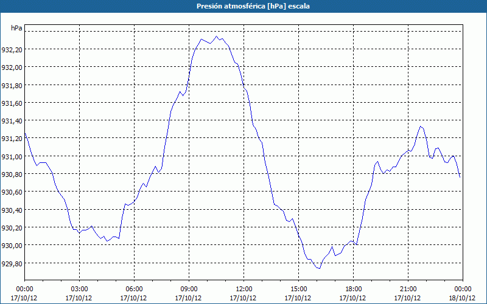Click the 15:00 time label
This screenshot has width=487, height=304.
[298, 289]
